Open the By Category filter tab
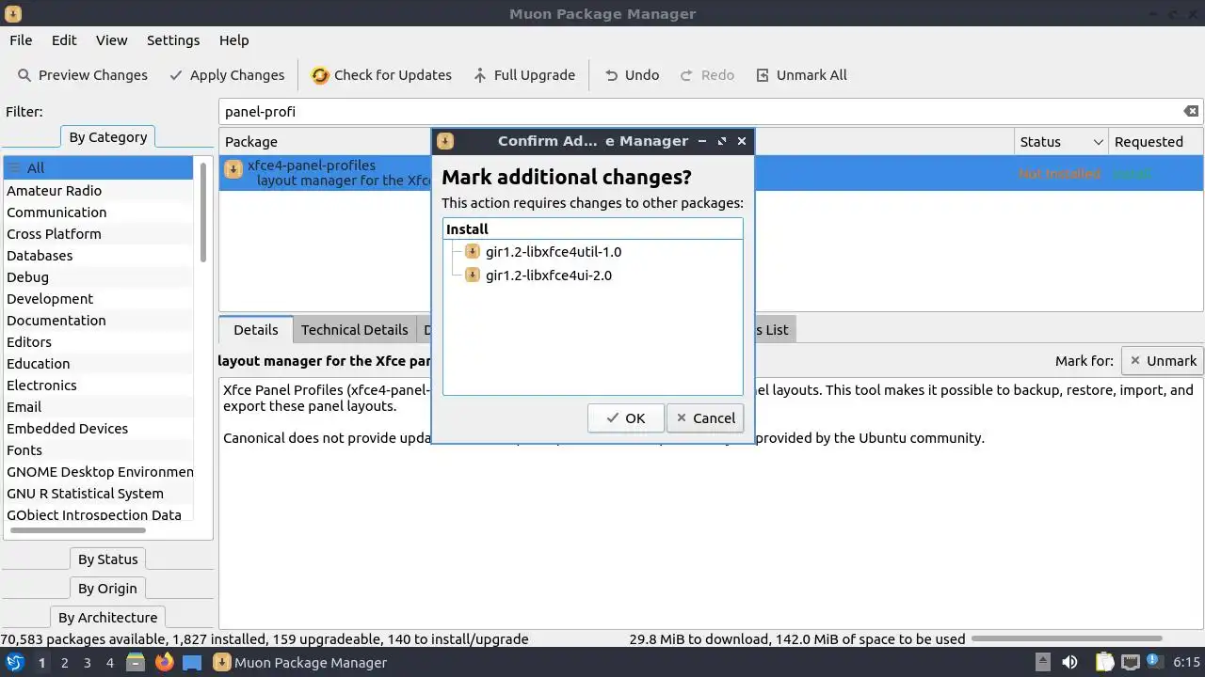 pos(107,137)
